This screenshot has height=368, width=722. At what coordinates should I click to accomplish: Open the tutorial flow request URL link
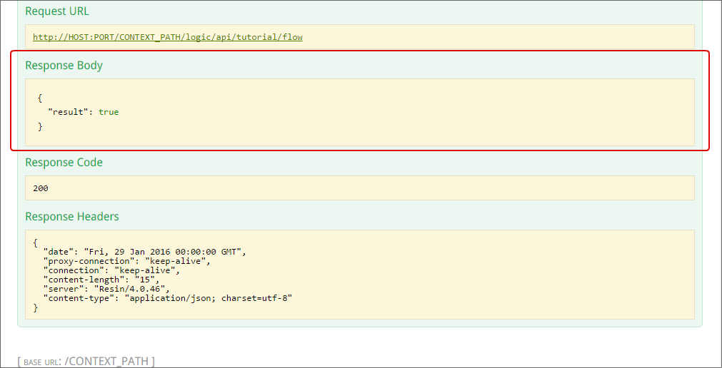click(x=168, y=37)
